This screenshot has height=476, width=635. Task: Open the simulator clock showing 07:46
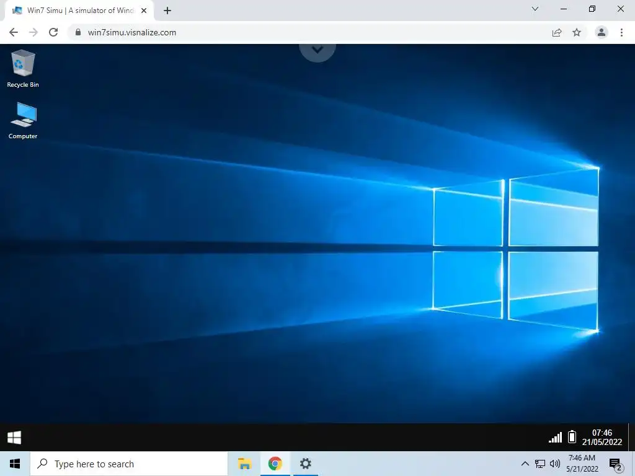click(x=602, y=437)
